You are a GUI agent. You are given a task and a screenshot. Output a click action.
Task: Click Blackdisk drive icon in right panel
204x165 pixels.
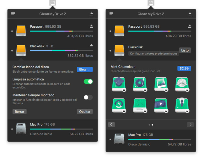coord(119,50)
